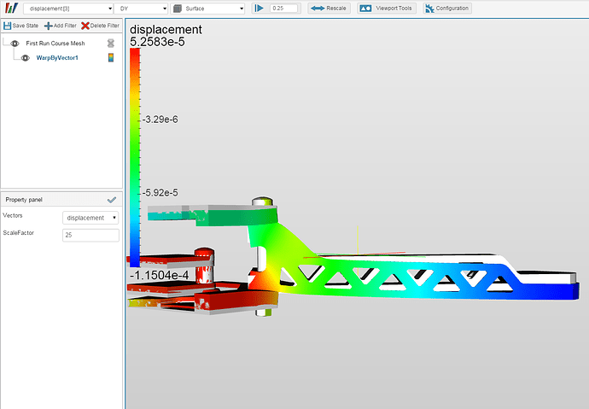589x409 pixels.
Task: Click the -5.92e-5 legend label
Action: 160,193
